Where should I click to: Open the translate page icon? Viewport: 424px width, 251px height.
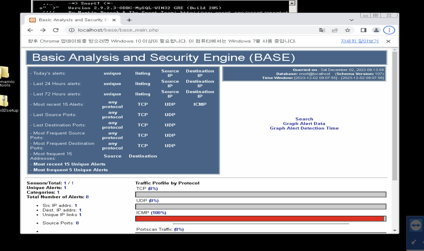coord(322,30)
